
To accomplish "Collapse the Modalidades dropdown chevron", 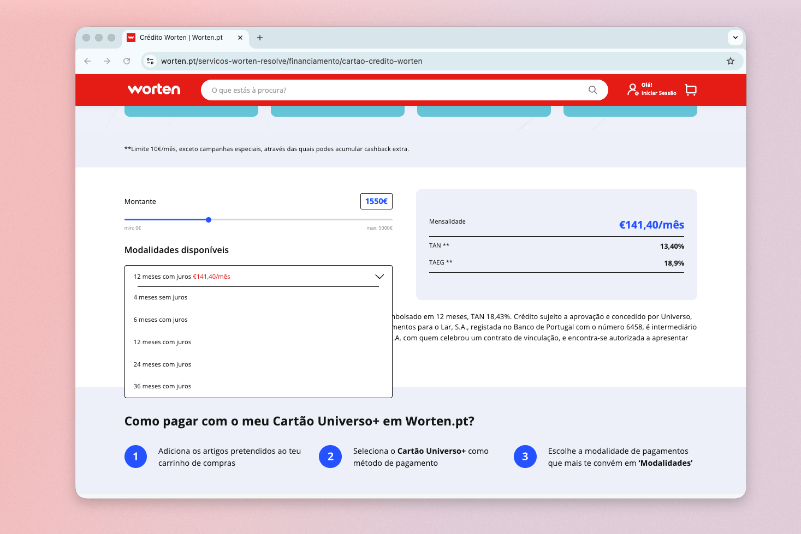I will coord(379,277).
